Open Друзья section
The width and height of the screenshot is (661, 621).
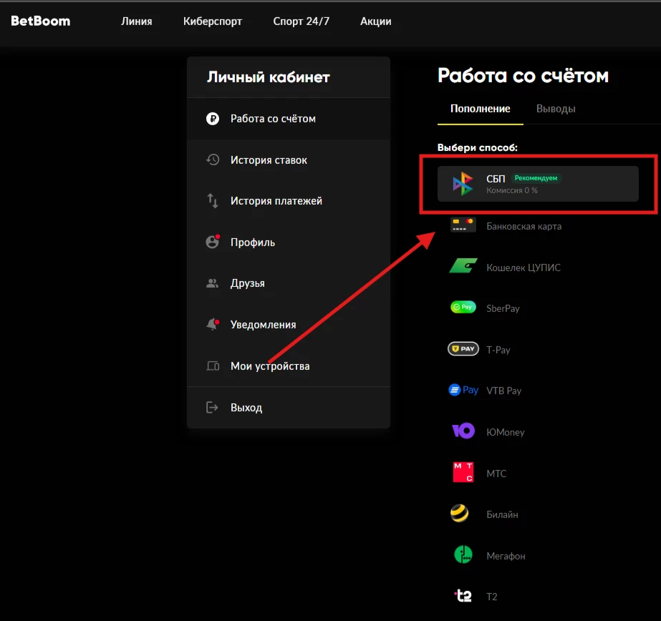[x=289, y=283]
